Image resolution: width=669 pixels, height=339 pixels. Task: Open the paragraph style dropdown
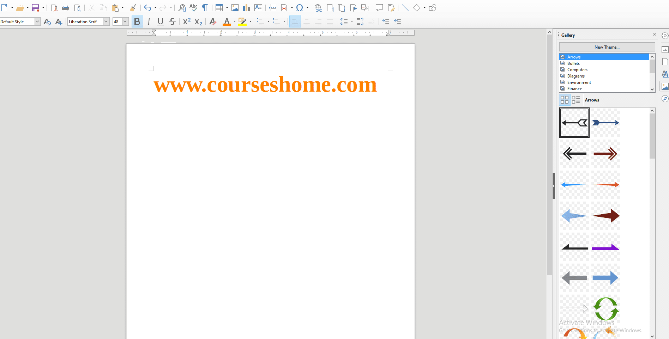click(x=37, y=21)
